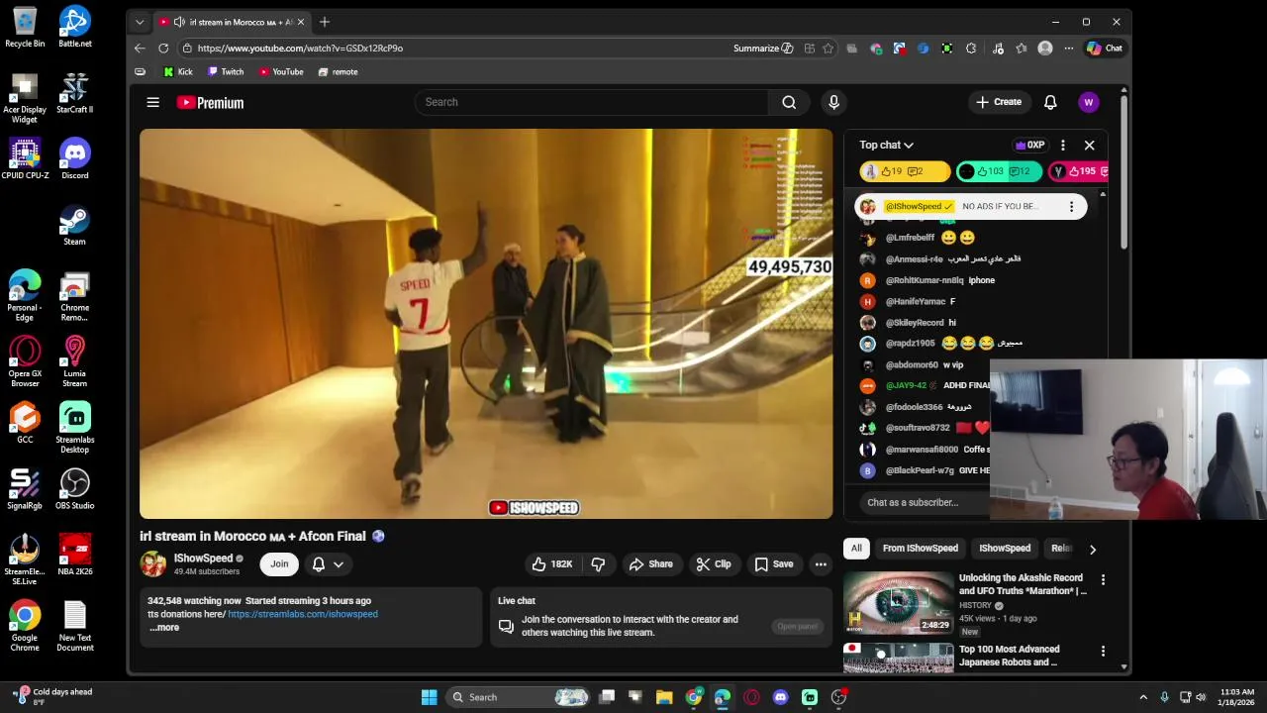Select the IShowSpeed filter chip

pos(1005,548)
